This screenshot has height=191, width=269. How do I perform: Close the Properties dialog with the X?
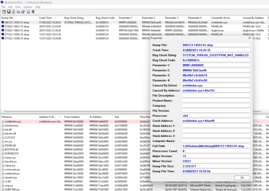tap(249, 38)
